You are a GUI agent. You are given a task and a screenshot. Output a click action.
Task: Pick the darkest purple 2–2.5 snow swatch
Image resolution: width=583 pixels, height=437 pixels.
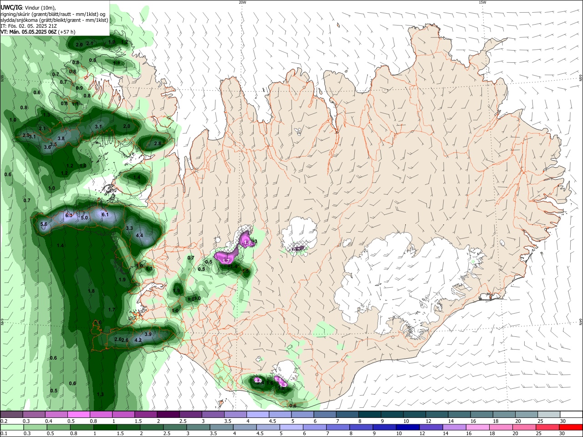[x=168, y=415]
